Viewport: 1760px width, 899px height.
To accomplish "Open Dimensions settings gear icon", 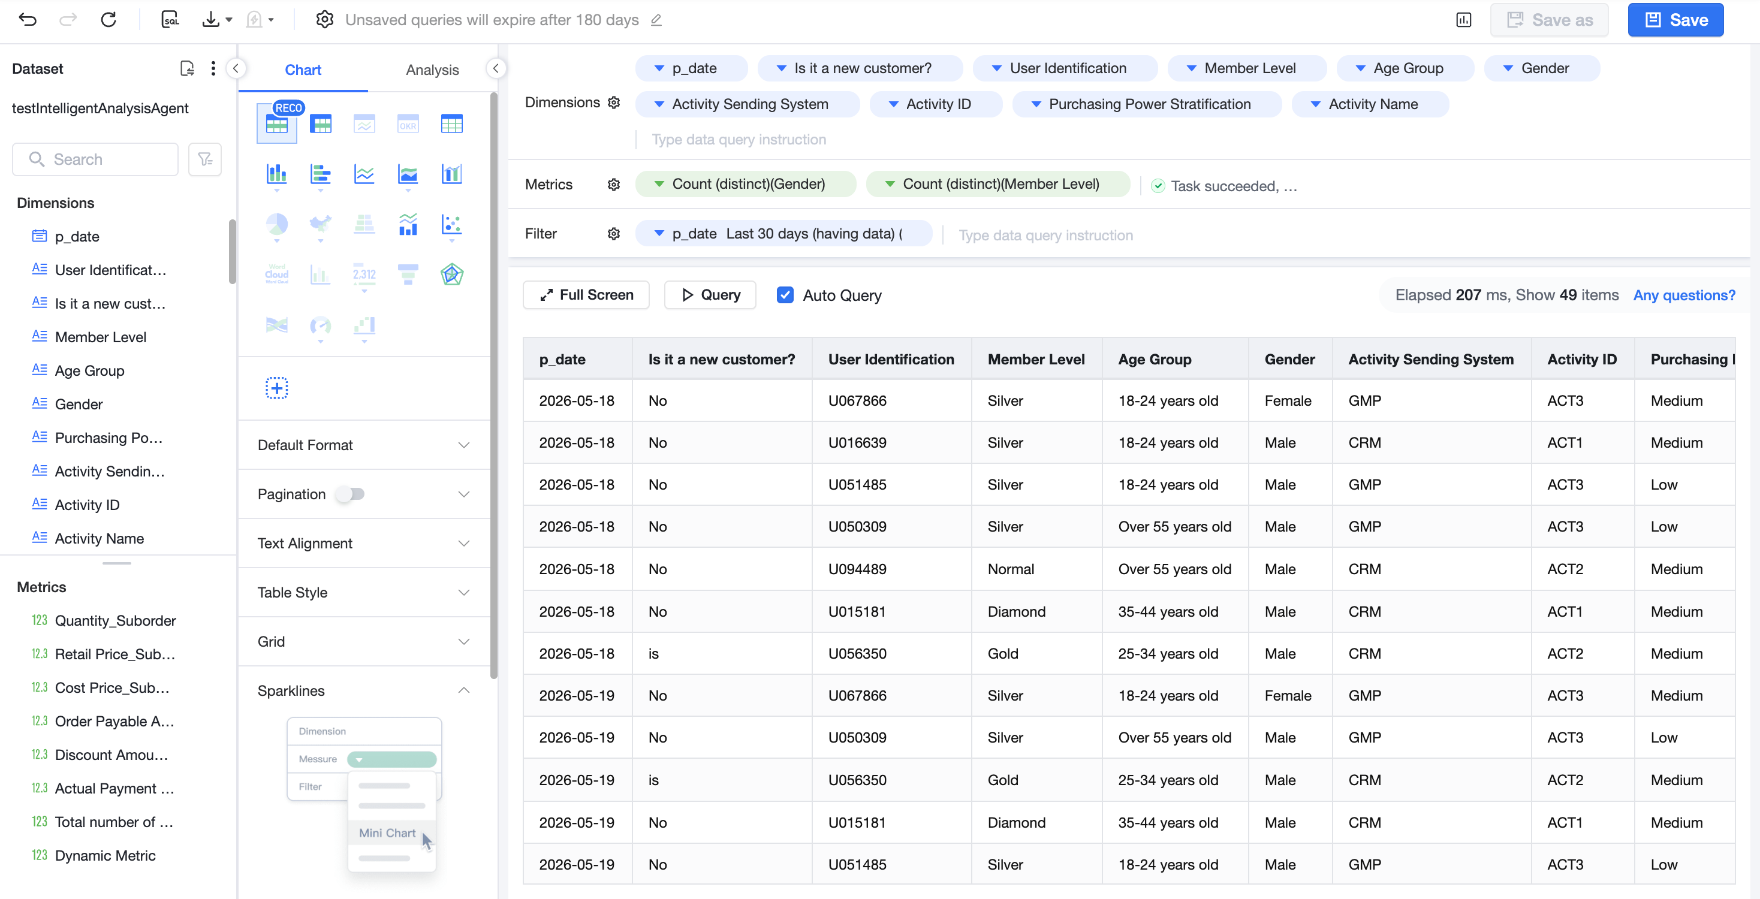I will (613, 102).
